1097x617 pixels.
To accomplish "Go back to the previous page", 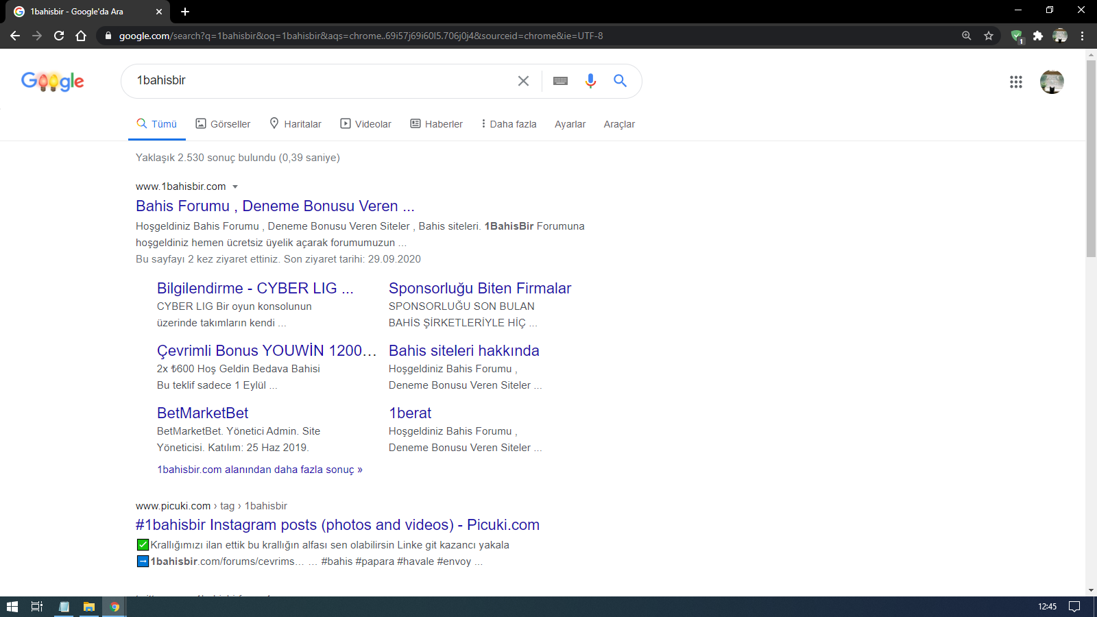I will tap(15, 36).
